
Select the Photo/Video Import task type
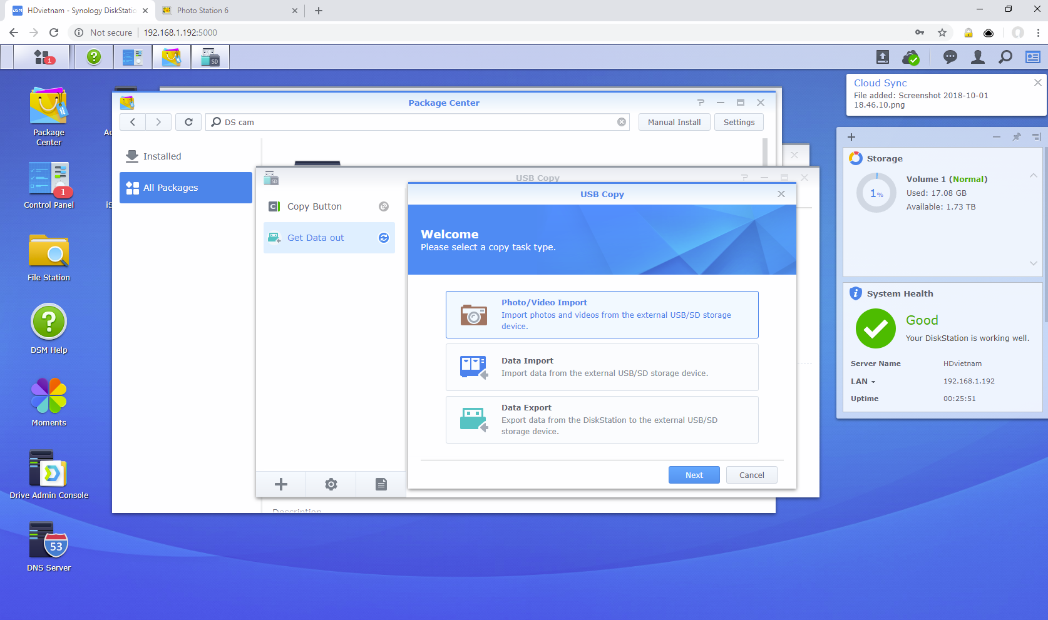pos(602,315)
